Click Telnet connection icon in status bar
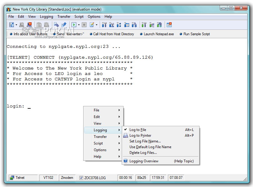The height and width of the screenshot is (187, 253). tap(12, 178)
